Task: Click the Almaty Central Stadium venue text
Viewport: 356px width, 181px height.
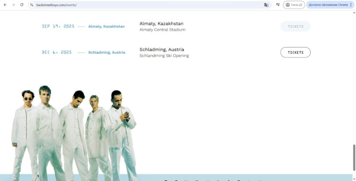Action: pos(162,29)
